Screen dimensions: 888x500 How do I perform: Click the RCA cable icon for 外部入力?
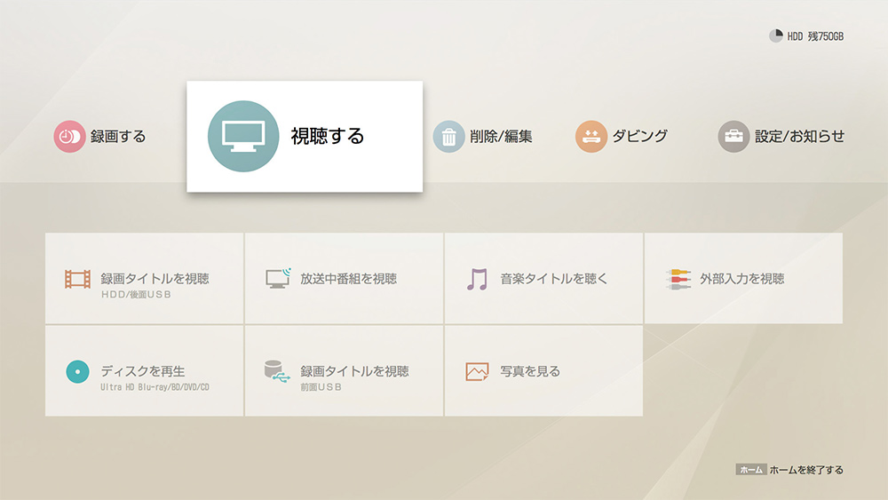(x=678, y=279)
